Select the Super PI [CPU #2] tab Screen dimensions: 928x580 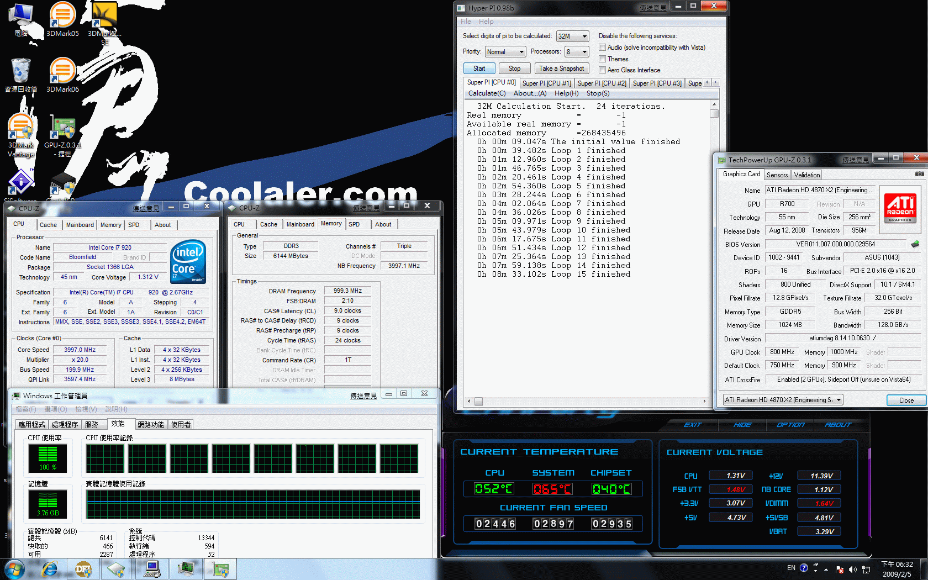602,83
